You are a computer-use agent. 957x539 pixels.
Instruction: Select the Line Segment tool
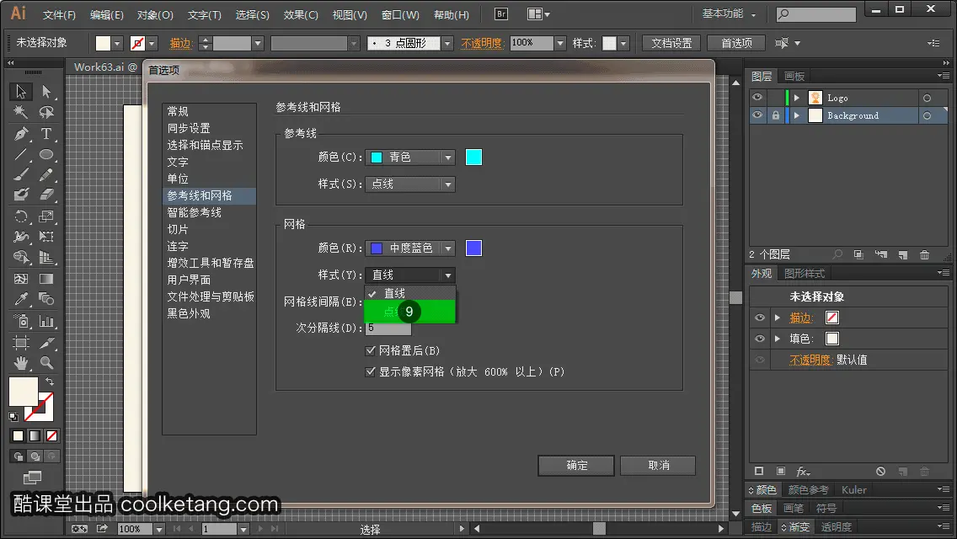(21, 154)
